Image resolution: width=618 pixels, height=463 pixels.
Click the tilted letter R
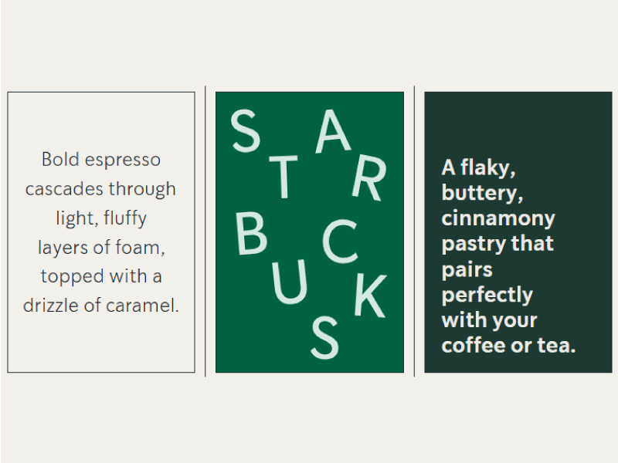click(x=369, y=179)
